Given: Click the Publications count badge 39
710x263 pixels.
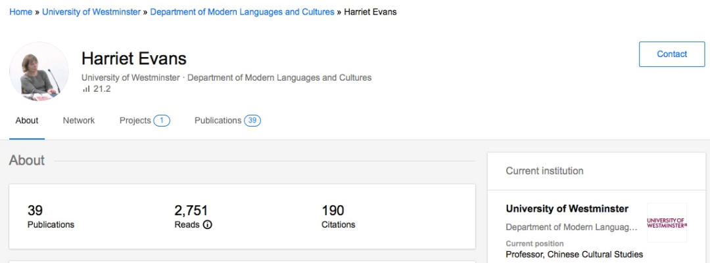Looking at the screenshot, I should (x=252, y=121).
